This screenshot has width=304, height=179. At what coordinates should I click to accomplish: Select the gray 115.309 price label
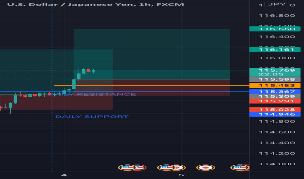[275, 96]
